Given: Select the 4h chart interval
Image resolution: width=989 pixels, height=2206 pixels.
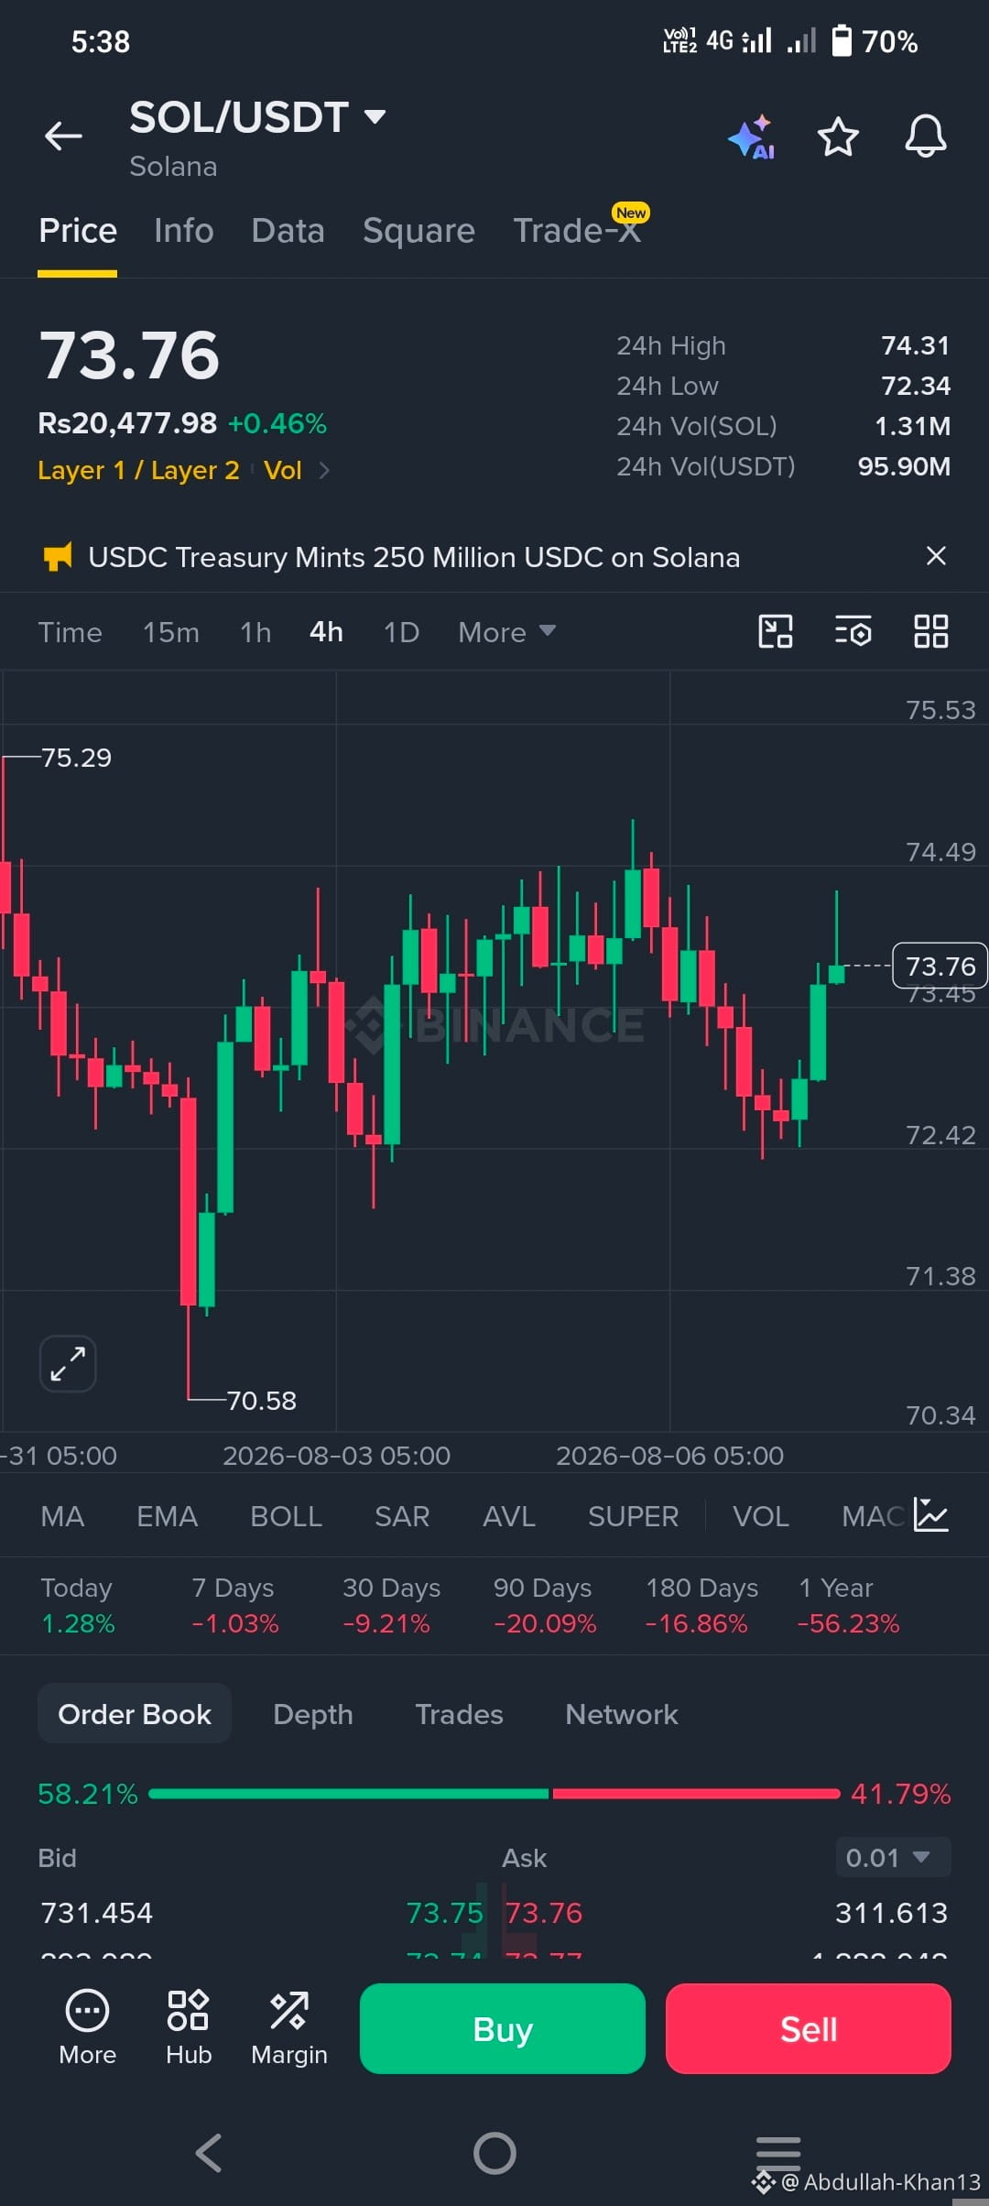Looking at the screenshot, I should 326,632.
